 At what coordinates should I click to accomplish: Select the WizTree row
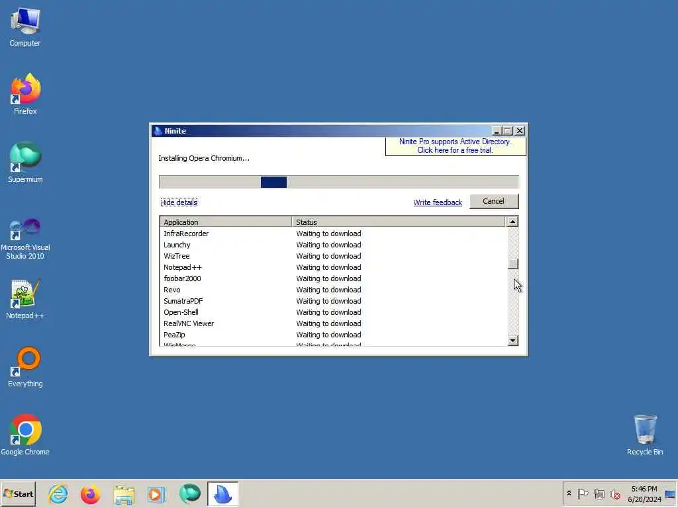[333, 256]
